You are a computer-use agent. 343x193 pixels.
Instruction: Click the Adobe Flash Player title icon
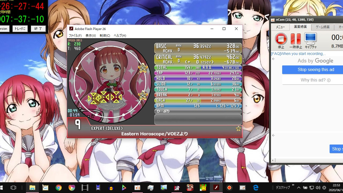point(71,29)
